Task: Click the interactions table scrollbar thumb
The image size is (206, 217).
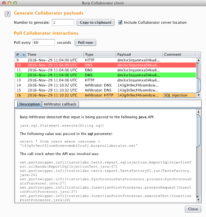Action: [x=199, y=85]
